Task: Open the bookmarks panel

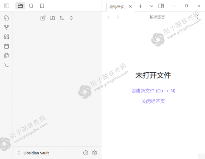Action: (42, 6)
